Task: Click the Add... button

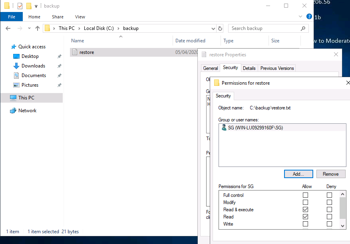Action: (x=298, y=174)
